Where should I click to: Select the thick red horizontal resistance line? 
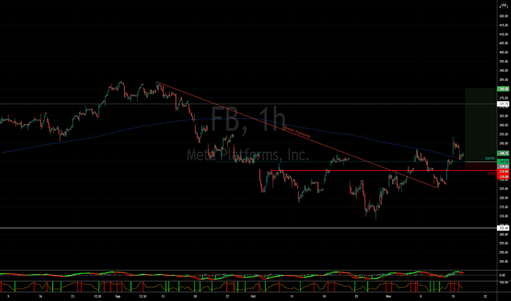coord(383,171)
